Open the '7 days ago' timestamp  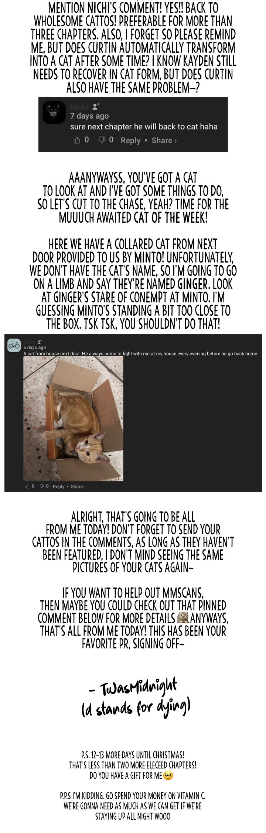(x=89, y=116)
